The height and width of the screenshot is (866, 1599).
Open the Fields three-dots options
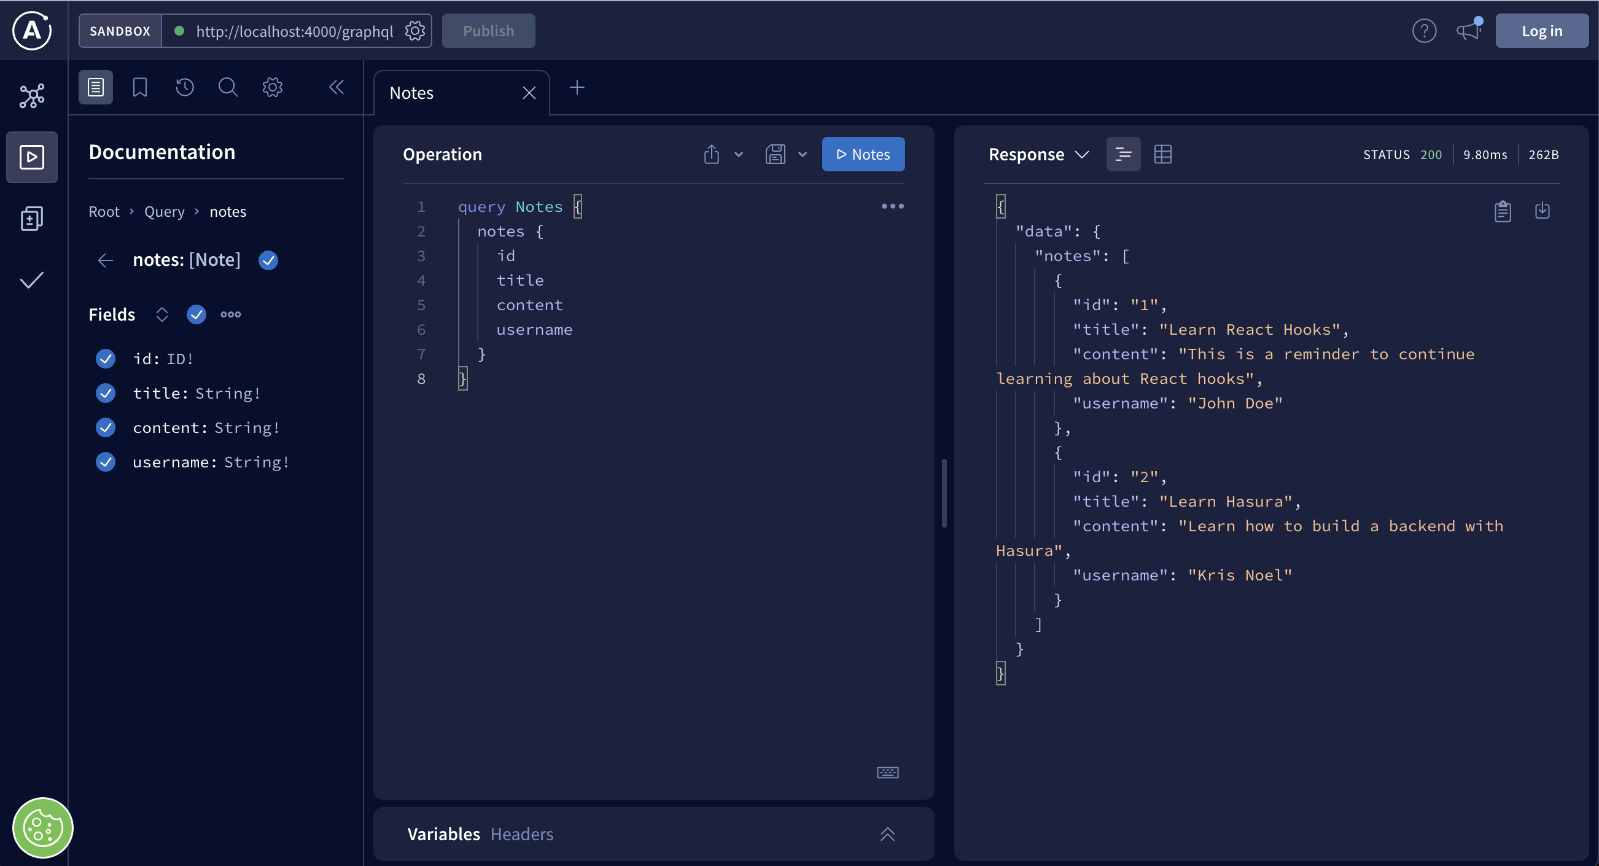click(231, 314)
